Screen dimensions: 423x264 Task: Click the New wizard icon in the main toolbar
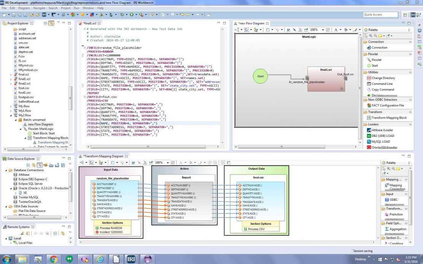tap(3, 14)
